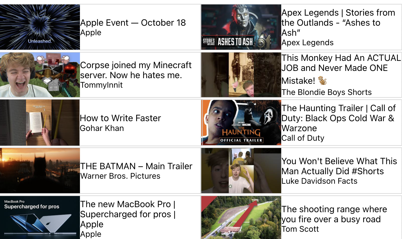The height and width of the screenshot is (239, 402).
Task: Select the Luke Davidson shorts thumbnail
Action: click(x=241, y=171)
